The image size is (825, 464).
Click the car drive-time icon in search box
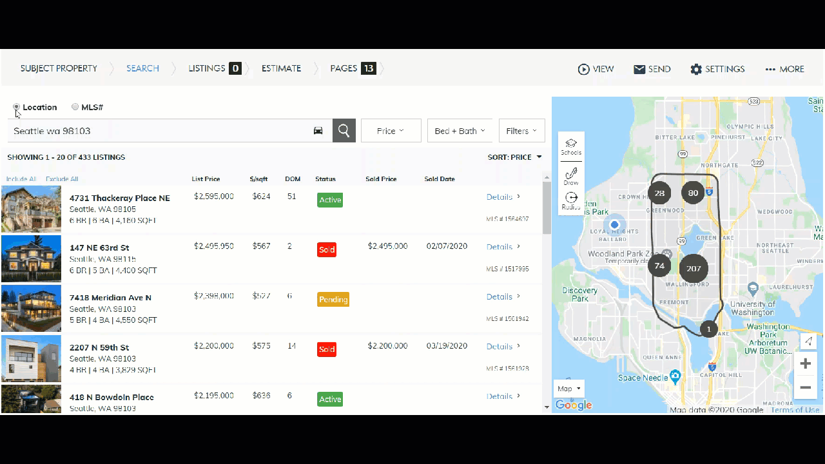[318, 131]
